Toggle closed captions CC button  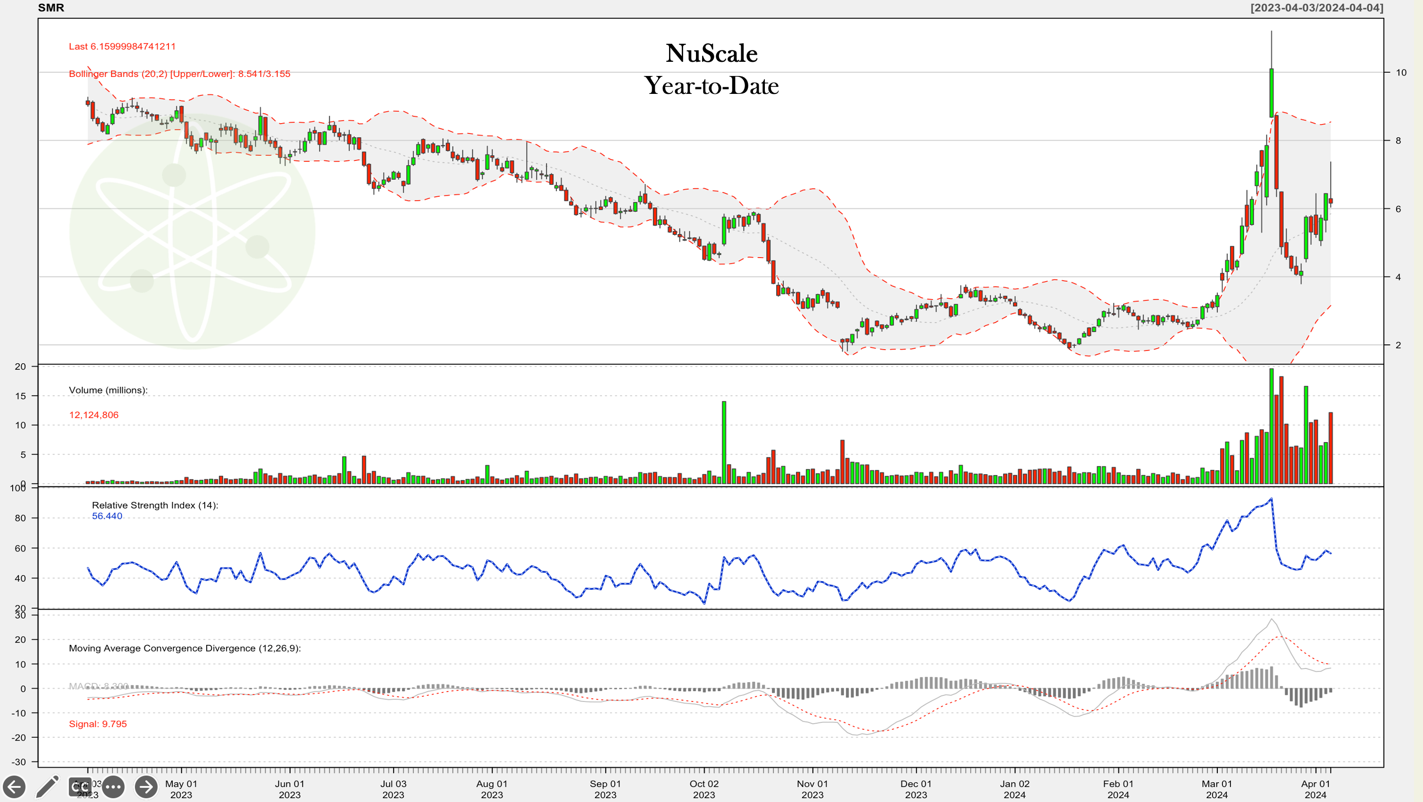[x=80, y=786]
